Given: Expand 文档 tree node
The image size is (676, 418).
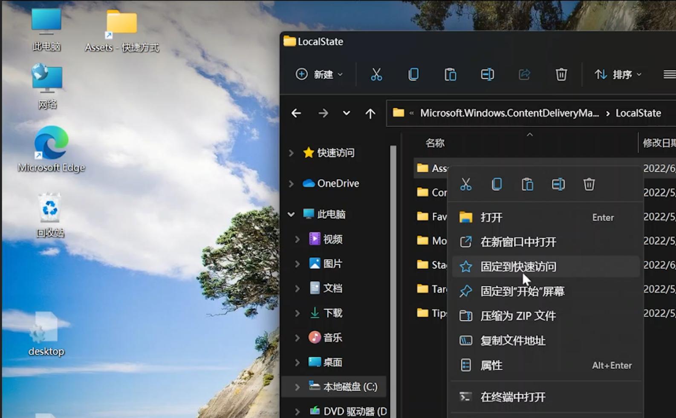Looking at the screenshot, I should click(298, 288).
